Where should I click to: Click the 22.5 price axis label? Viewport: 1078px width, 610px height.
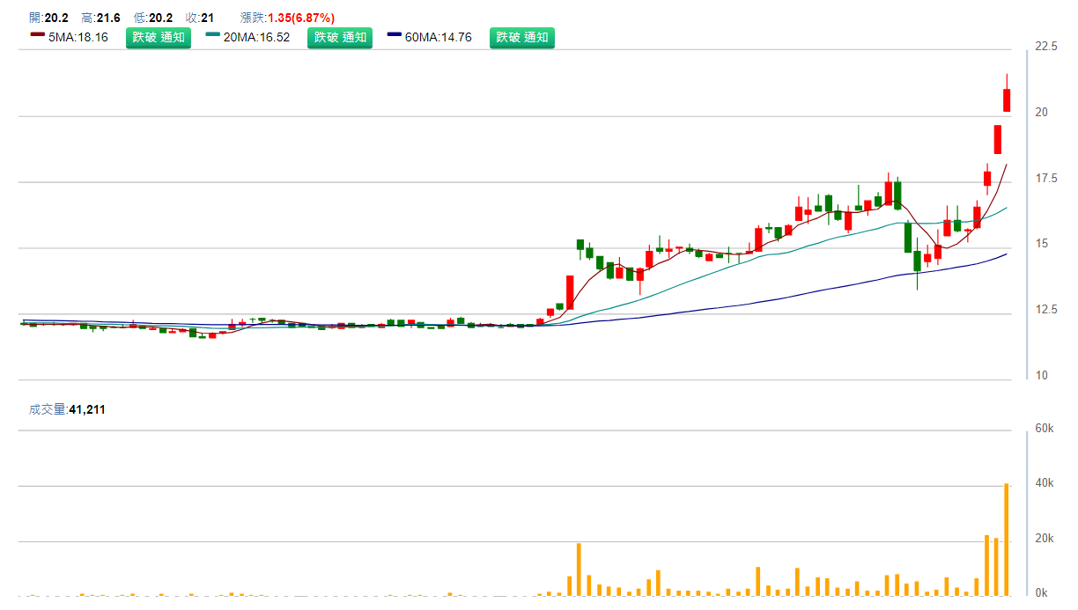pos(1046,47)
